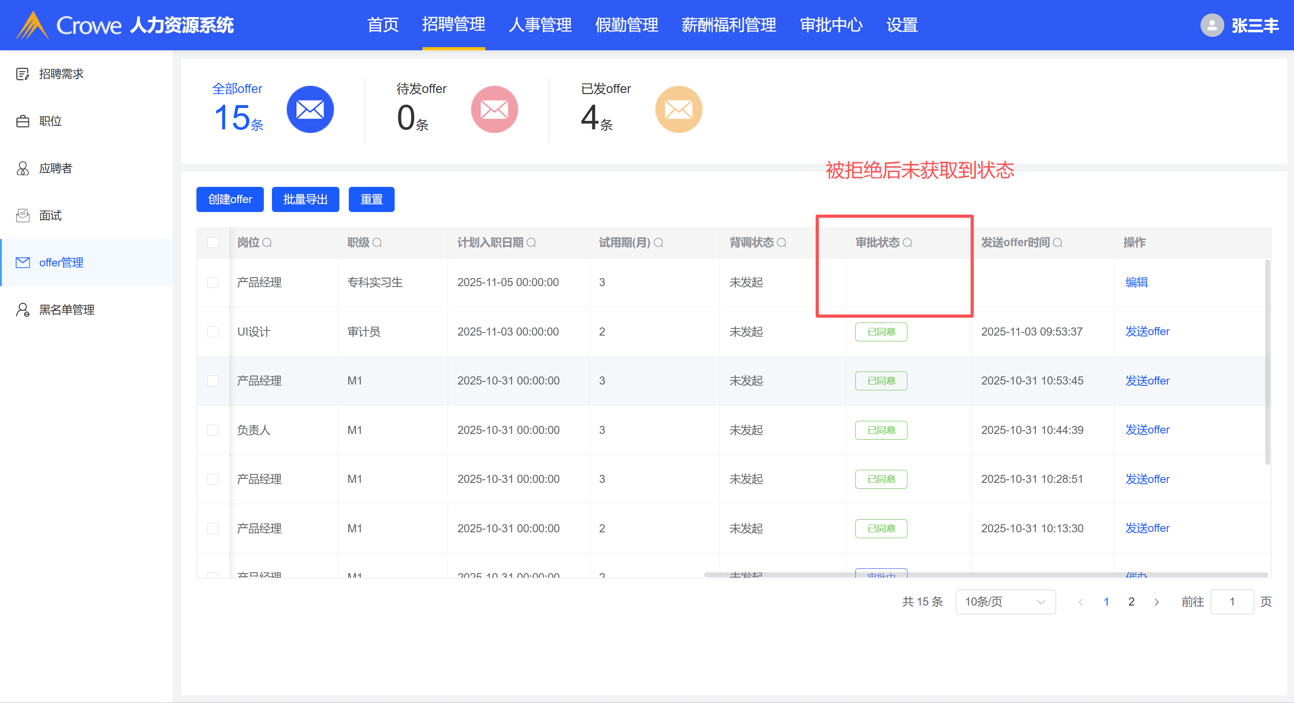Screen dimensions: 1294x703
Task: Click the 已发offer orange envelope icon
Action: click(x=678, y=110)
